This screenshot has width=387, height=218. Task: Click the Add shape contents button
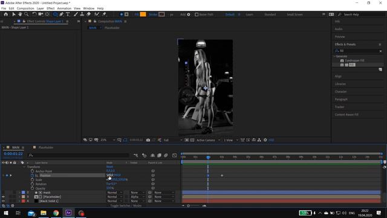click(x=189, y=15)
